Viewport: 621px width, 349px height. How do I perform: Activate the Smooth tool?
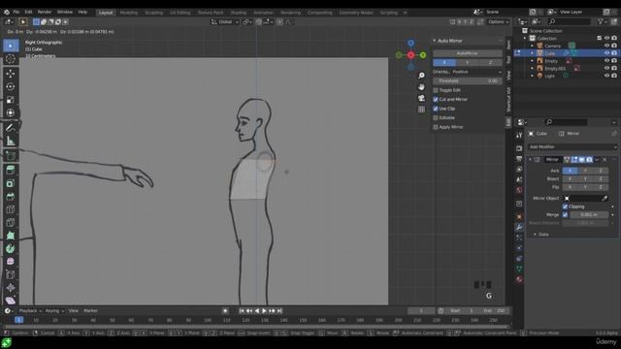click(x=11, y=262)
